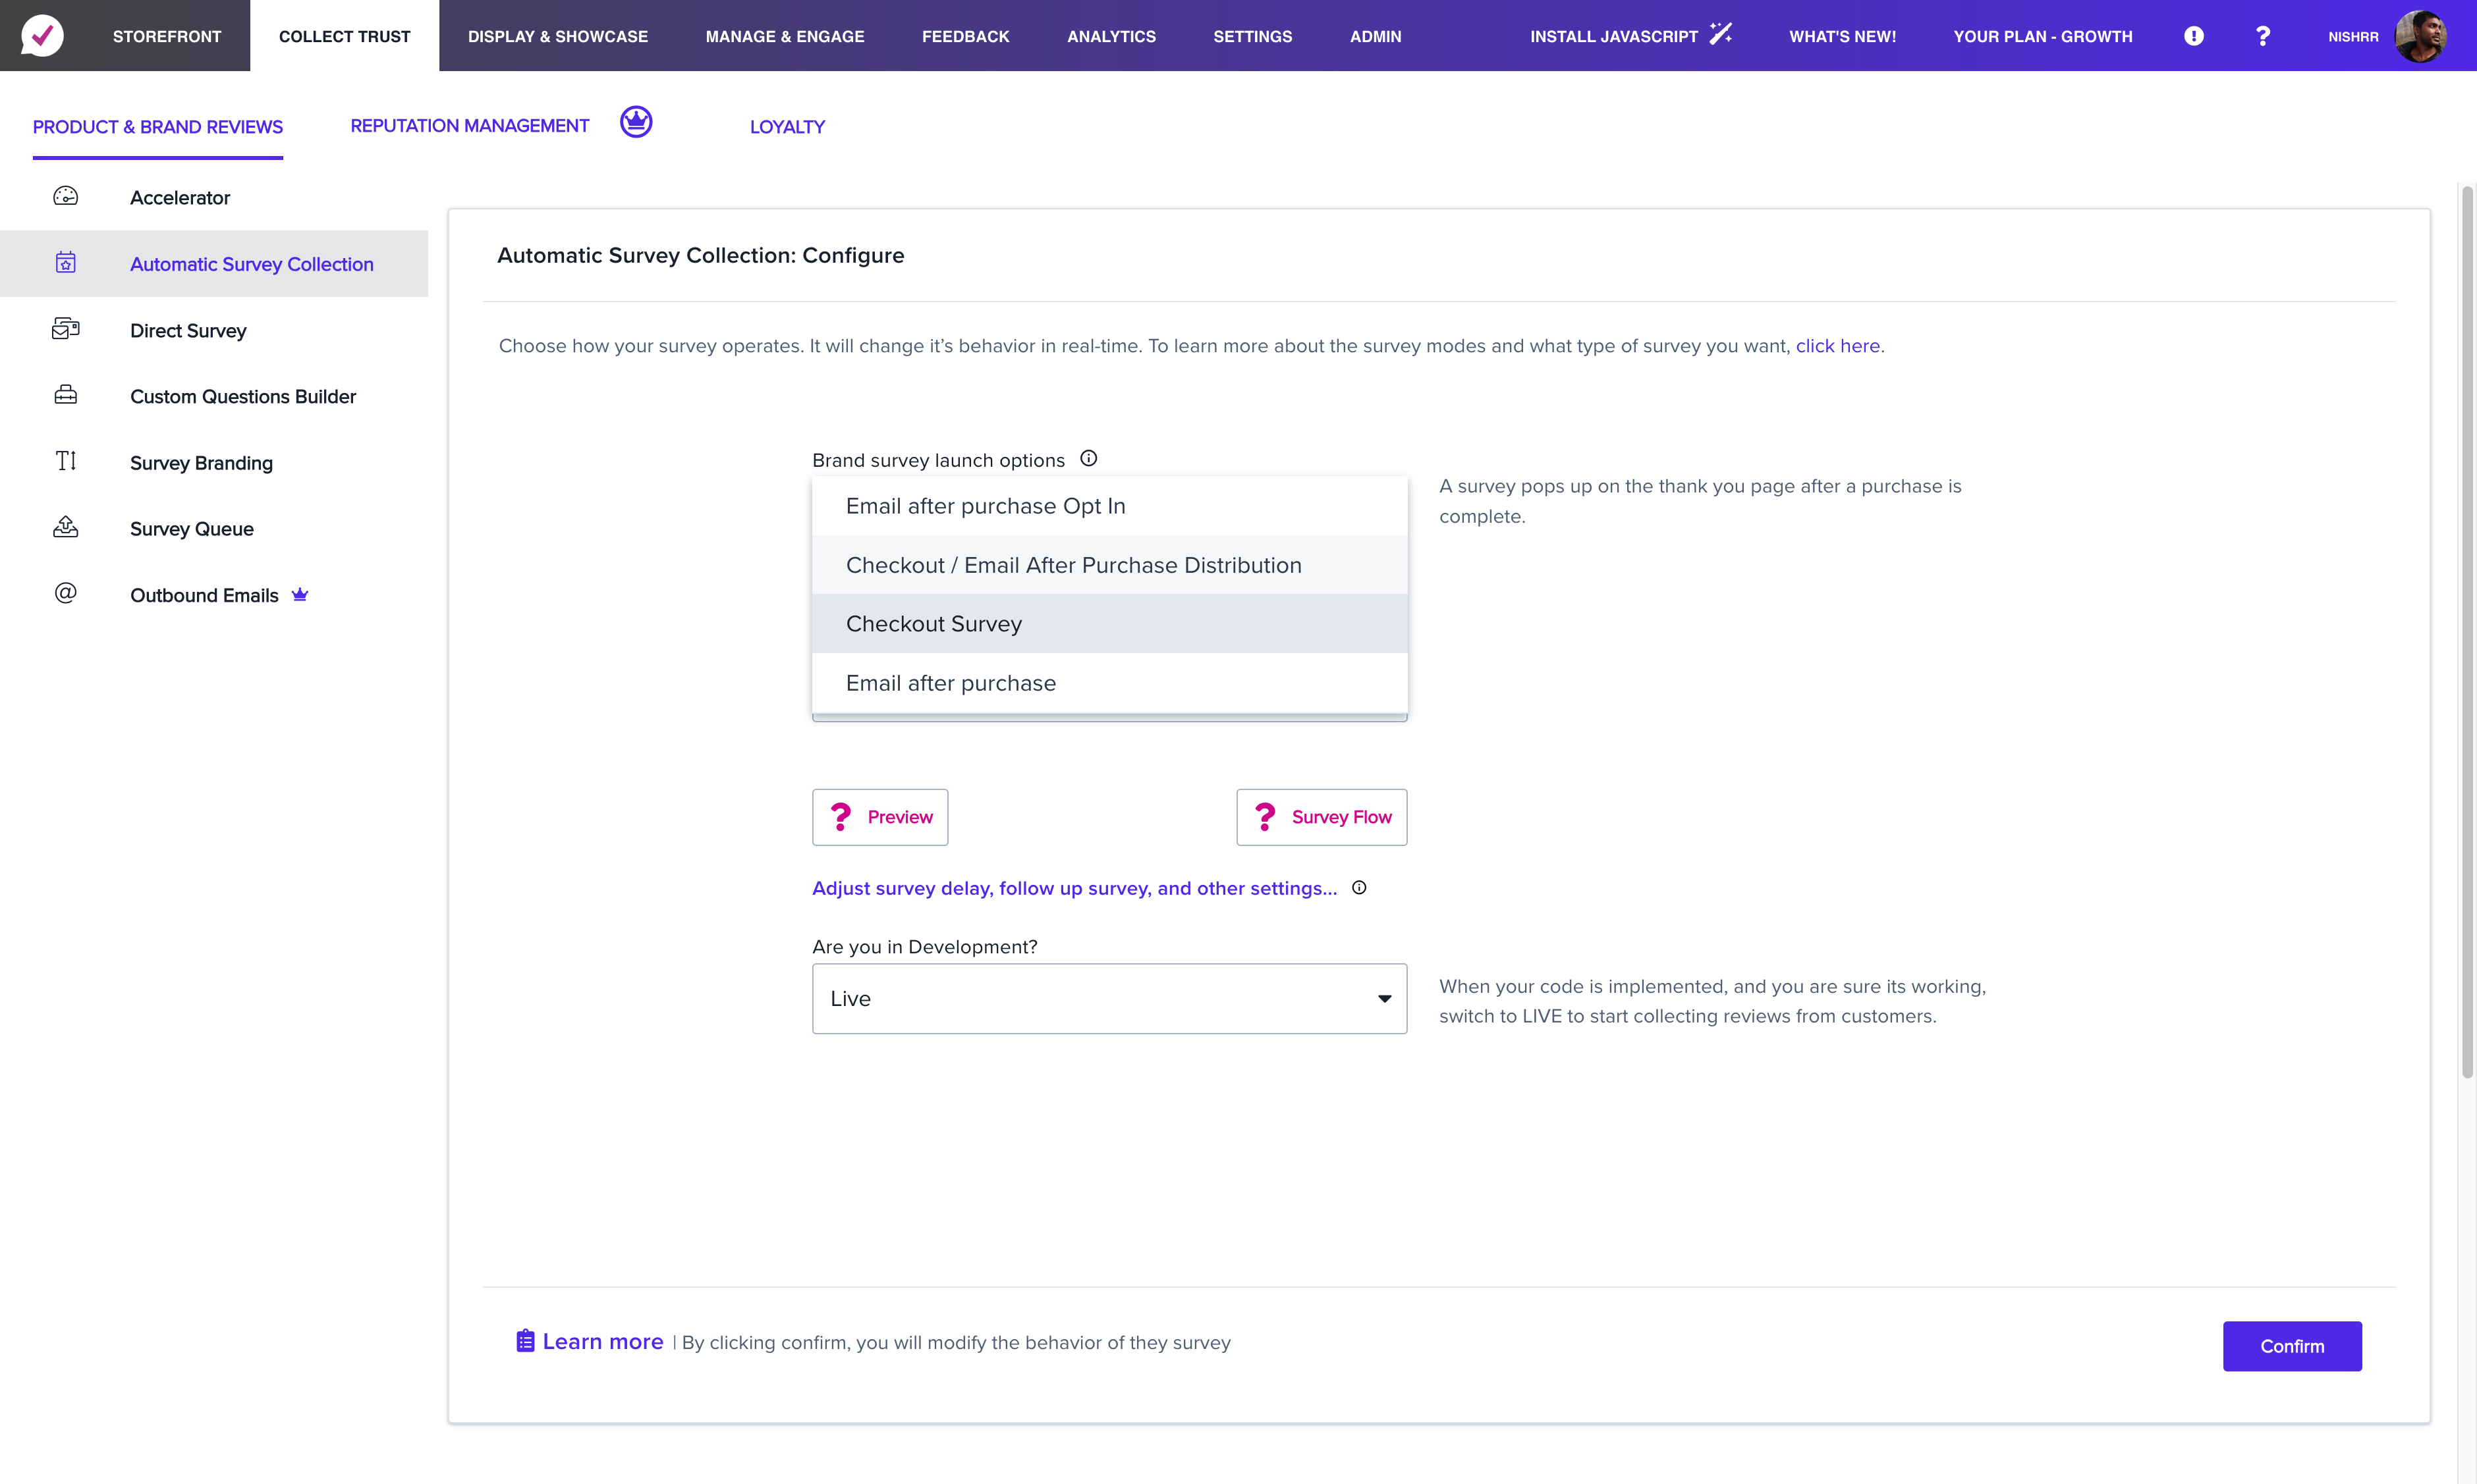This screenshot has width=2477, height=1484.
Task: Click info icon beside Brand survey launch options
Action: (1088, 458)
